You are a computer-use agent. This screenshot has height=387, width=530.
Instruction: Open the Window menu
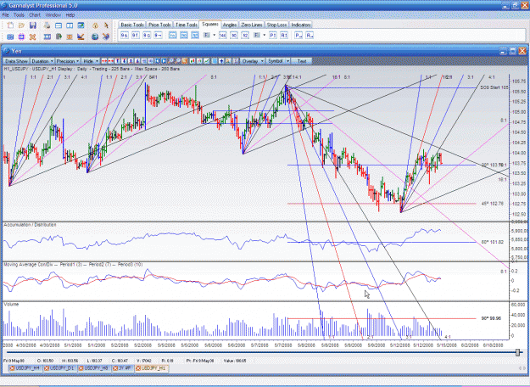[x=53, y=15]
